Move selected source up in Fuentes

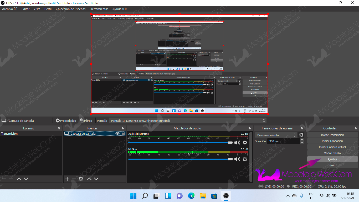pyautogui.click(x=89, y=179)
